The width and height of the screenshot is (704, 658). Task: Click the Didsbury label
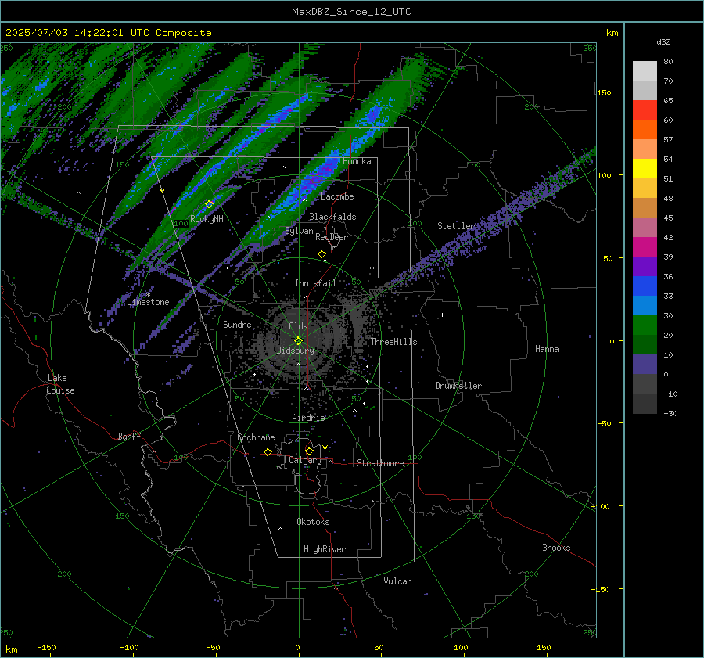(296, 351)
